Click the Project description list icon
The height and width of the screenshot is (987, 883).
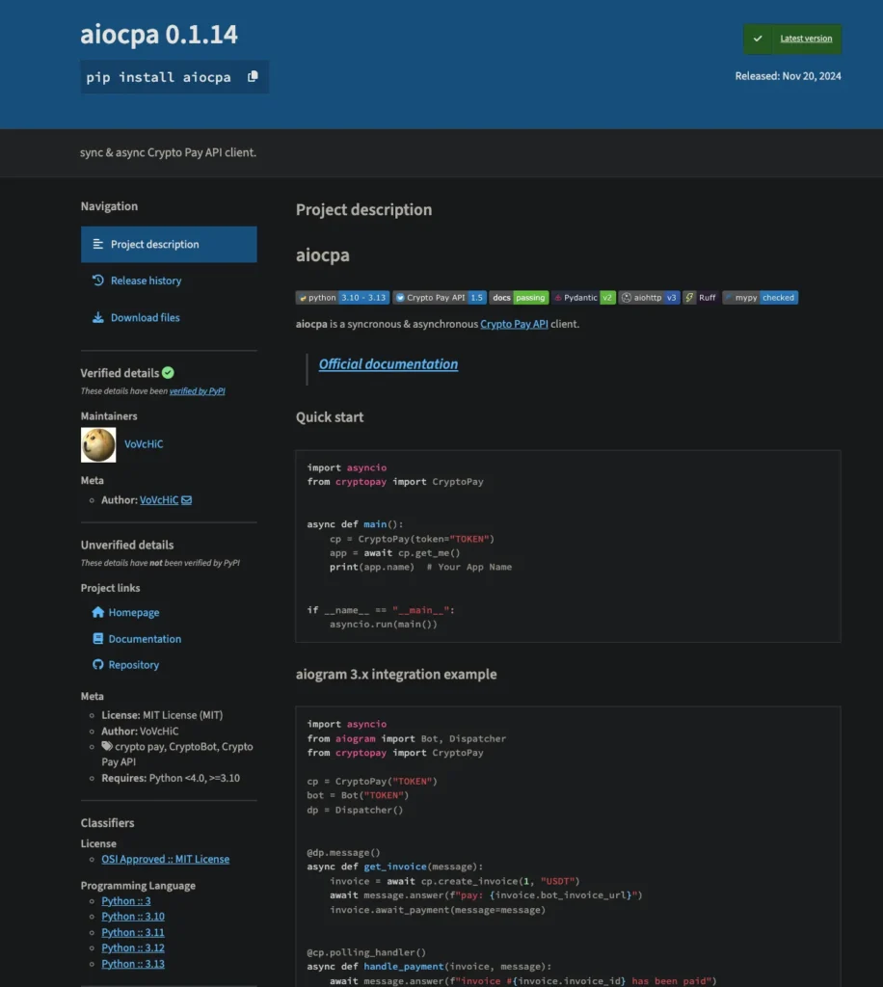click(x=97, y=244)
